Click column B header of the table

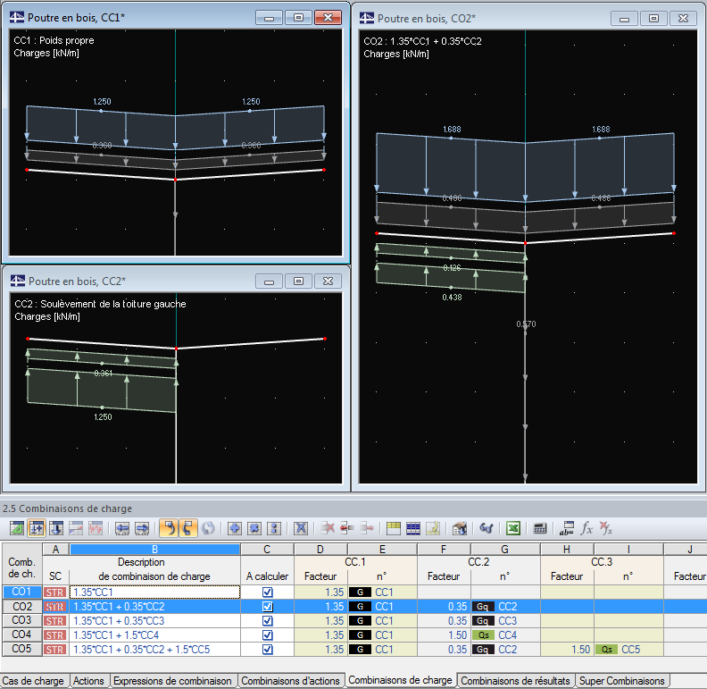coord(154,549)
